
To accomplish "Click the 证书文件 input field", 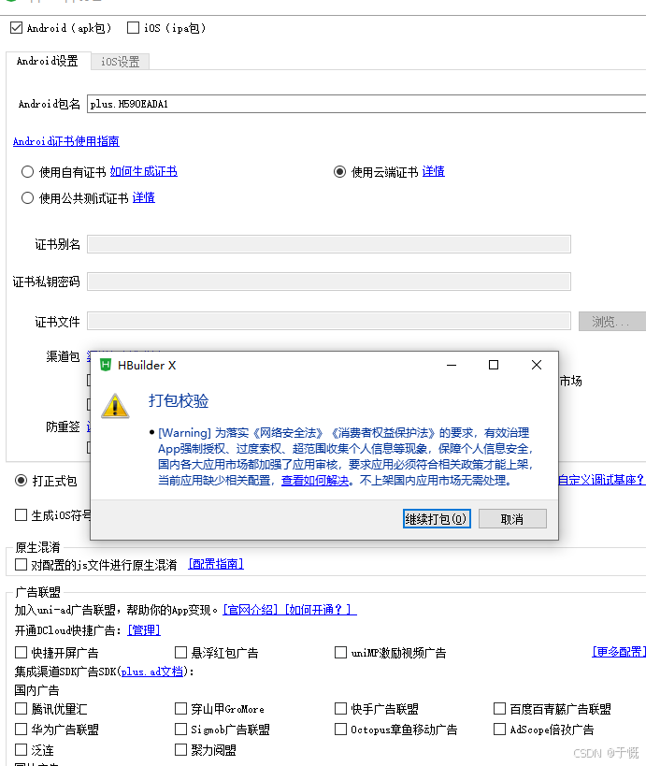I will (x=329, y=322).
